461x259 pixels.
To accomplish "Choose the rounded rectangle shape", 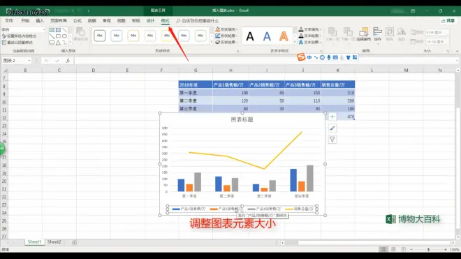I will [52, 43].
